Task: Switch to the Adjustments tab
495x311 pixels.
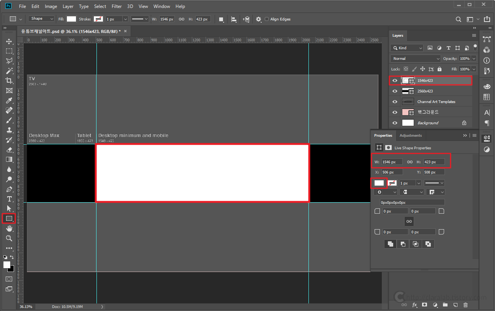Action: pos(411,136)
